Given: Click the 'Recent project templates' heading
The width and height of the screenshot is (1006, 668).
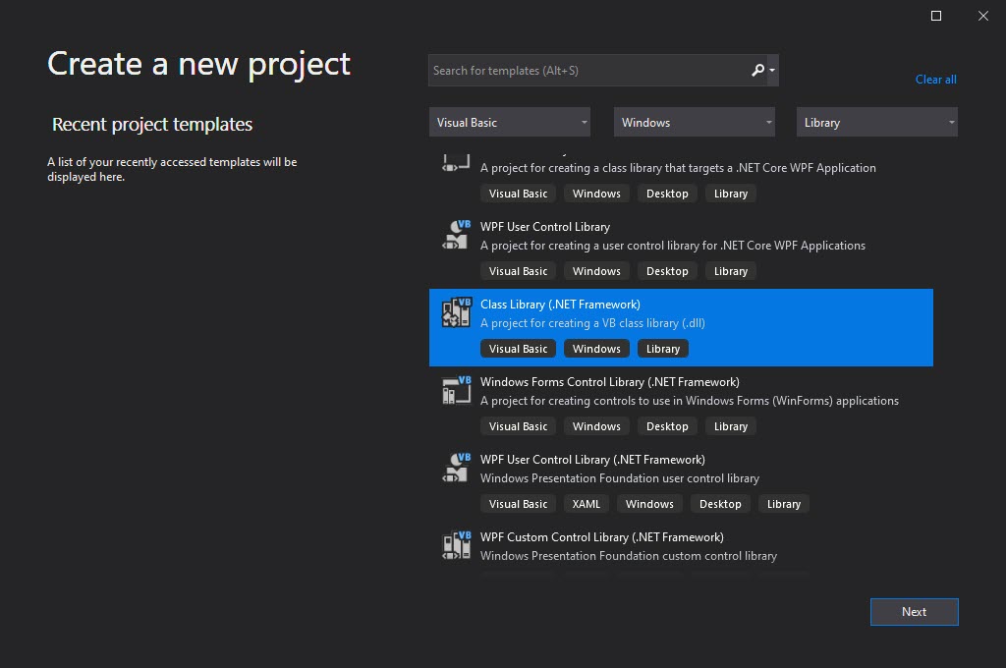Looking at the screenshot, I should click(x=152, y=124).
